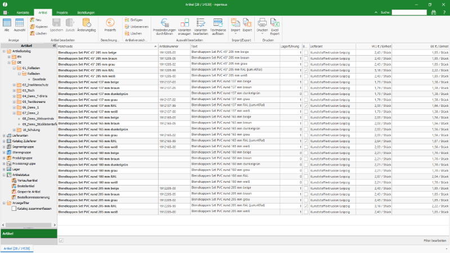Toggle checkbox in rund 165 mm RAL row
Viewport: 450px width, 253px height.
click(306, 141)
